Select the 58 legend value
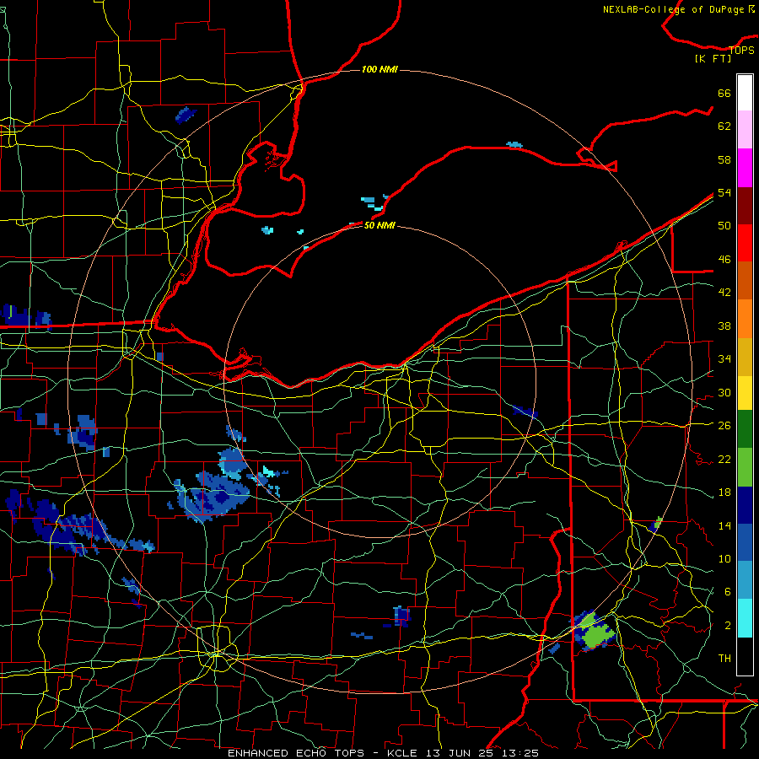Image resolution: width=759 pixels, height=759 pixels. point(724,159)
